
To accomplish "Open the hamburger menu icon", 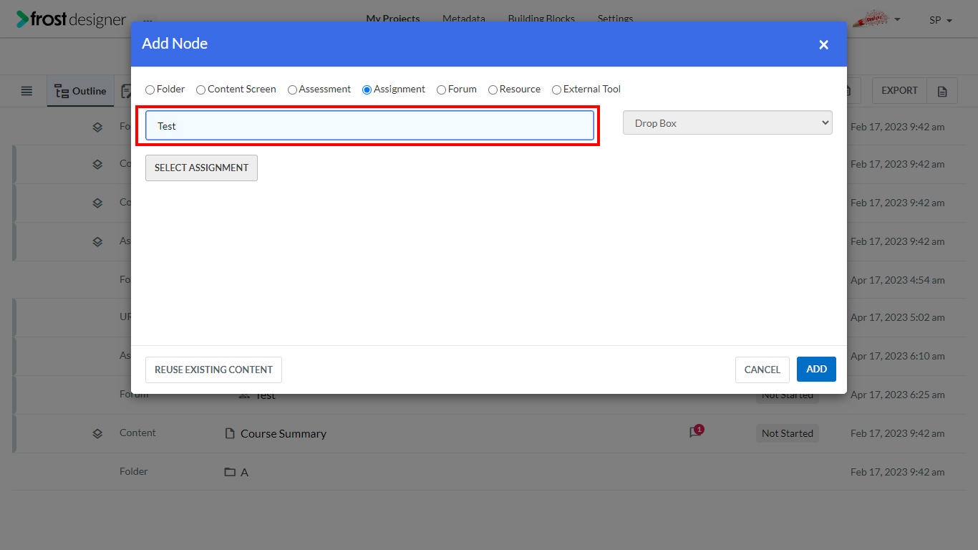I will pyautogui.click(x=26, y=91).
